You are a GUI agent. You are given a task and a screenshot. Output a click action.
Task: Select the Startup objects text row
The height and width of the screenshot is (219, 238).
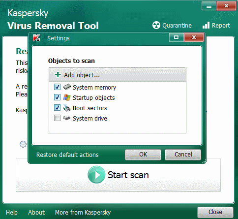tap(94, 98)
